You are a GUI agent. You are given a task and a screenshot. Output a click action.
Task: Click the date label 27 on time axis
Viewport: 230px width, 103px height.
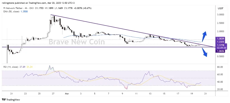(53, 94)
